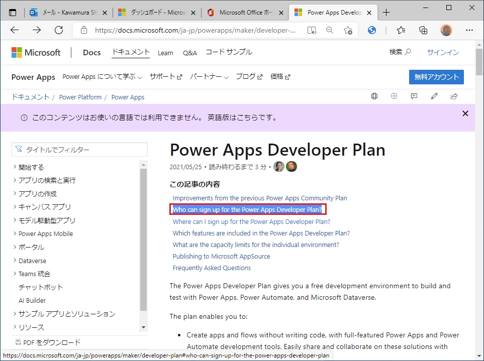Click the browser Forward arrow
Screen dimensions: 484x361
pyautogui.click(x=37, y=30)
